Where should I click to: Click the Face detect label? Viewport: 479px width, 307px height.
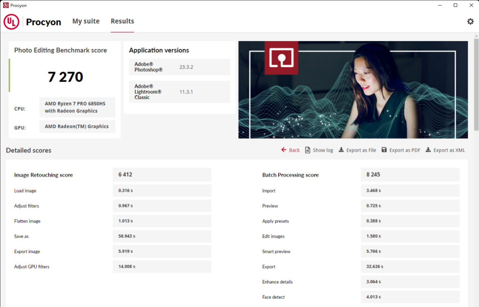(x=273, y=297)
